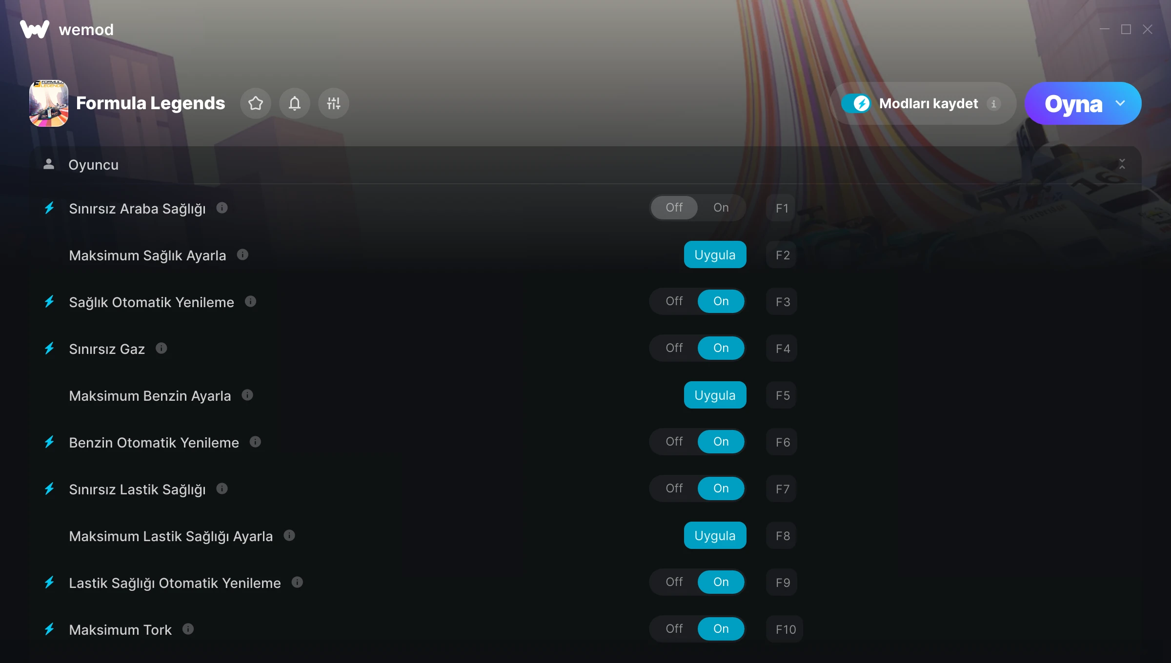Add Formula Legends to favorites with star icon
1171x663 pixels.
click(x=256, y=103)
